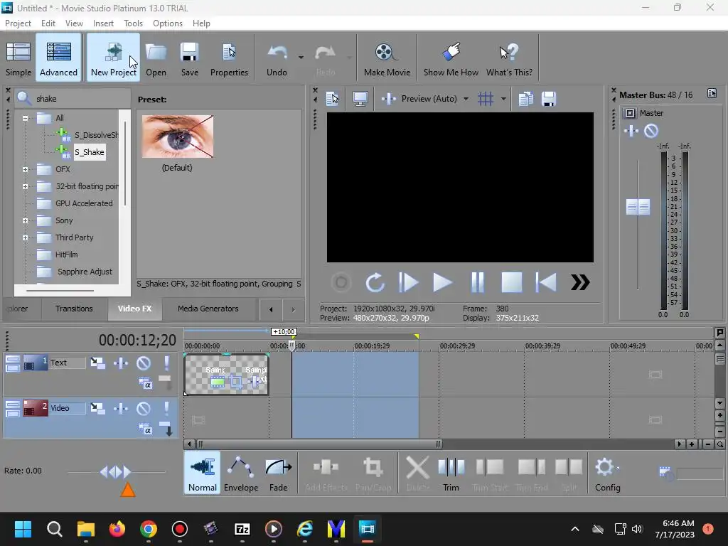Save the current project
The image size is (728, 546).
pyautogui.click(x=189, y=58)
